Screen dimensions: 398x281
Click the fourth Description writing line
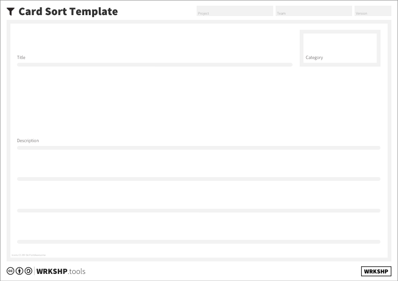[x=199, y=242]
